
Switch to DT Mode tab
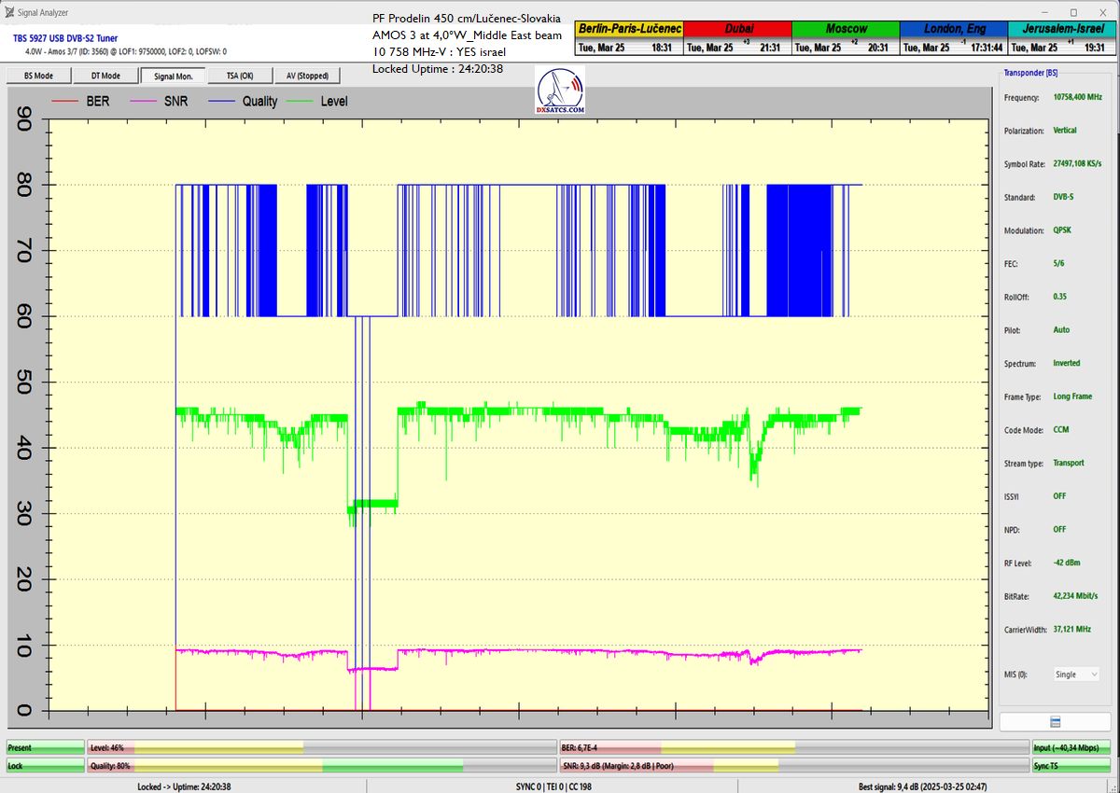coord(105,76)
